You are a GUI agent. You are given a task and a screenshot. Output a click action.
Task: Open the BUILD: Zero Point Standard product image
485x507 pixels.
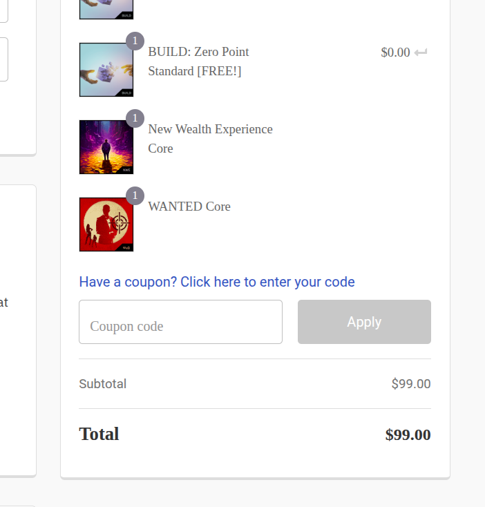coord(106,70)
